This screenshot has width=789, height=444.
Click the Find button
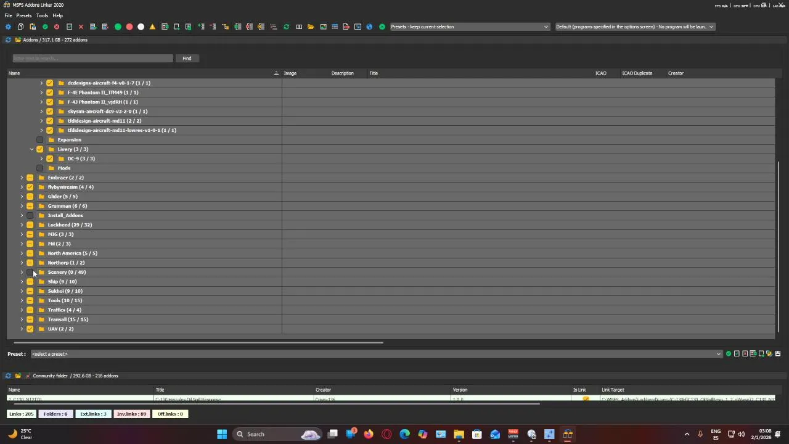point(187,58)
